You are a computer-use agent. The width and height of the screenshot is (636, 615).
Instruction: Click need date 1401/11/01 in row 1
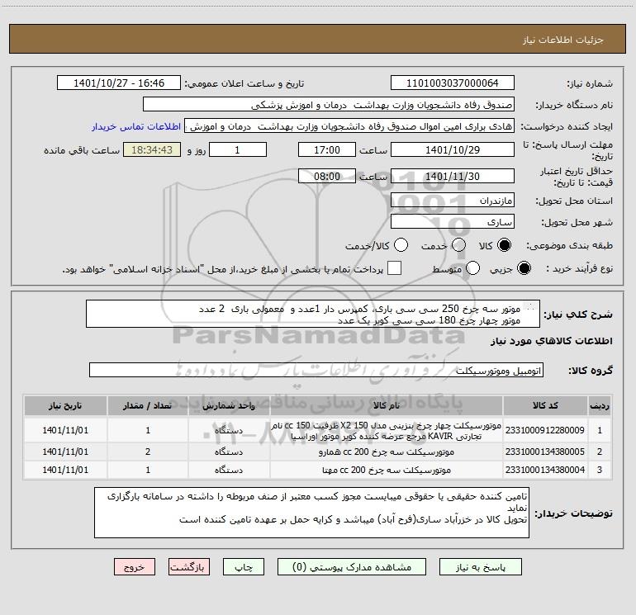[65, 430]
